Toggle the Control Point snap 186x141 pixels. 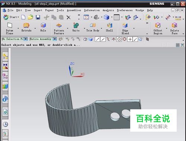tap(108, 39)
